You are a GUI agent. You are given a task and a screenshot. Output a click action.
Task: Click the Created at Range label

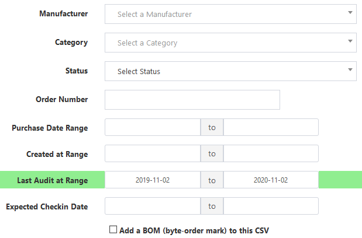[x=57, y=154]
